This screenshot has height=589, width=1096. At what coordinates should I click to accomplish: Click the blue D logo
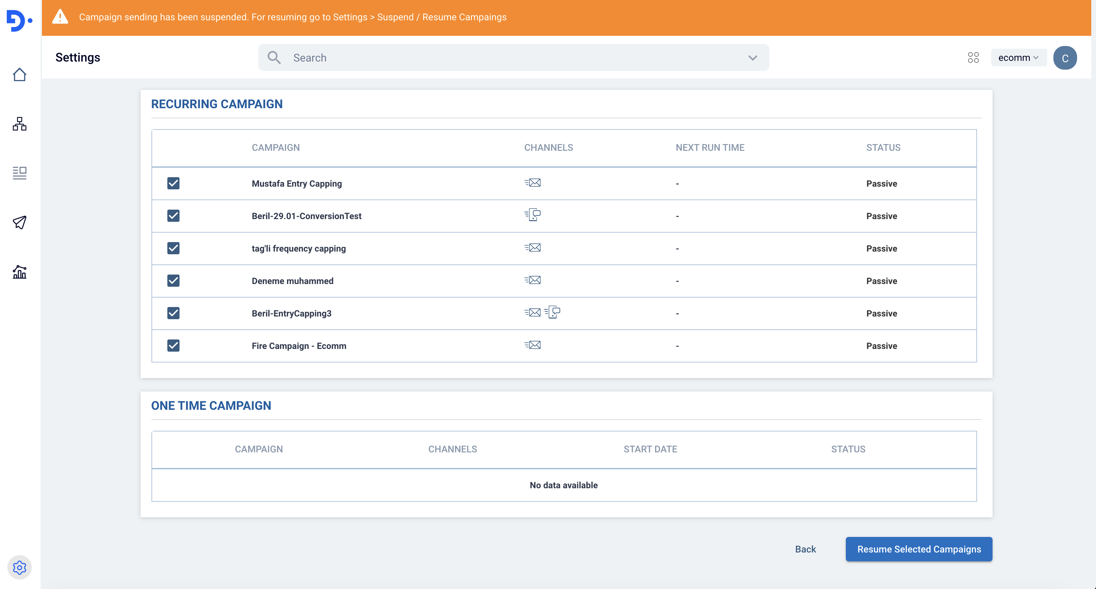pyautogui.click(x=19, y=20)
